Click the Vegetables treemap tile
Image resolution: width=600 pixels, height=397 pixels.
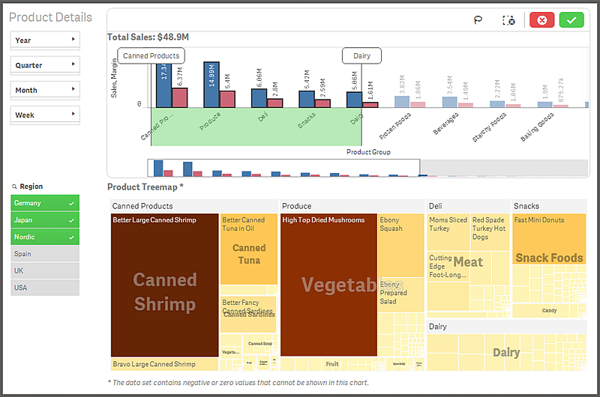(328, 285)
